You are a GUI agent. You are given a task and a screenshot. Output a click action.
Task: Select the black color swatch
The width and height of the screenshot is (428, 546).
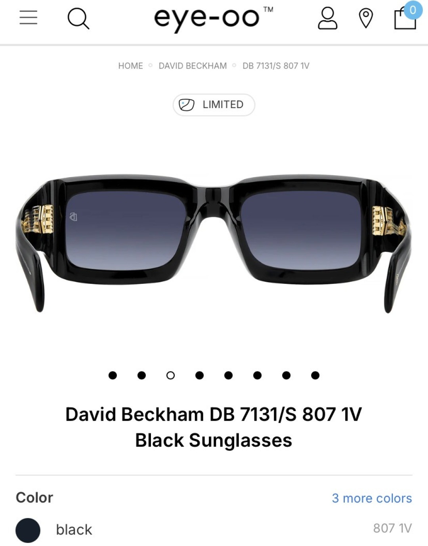tap(28, 530)
